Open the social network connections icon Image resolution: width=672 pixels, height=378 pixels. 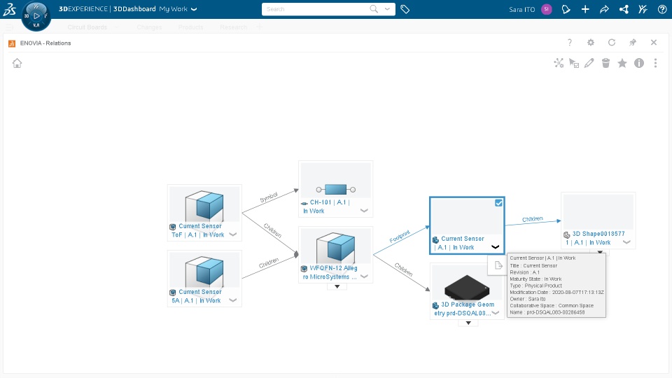point(624,9)
